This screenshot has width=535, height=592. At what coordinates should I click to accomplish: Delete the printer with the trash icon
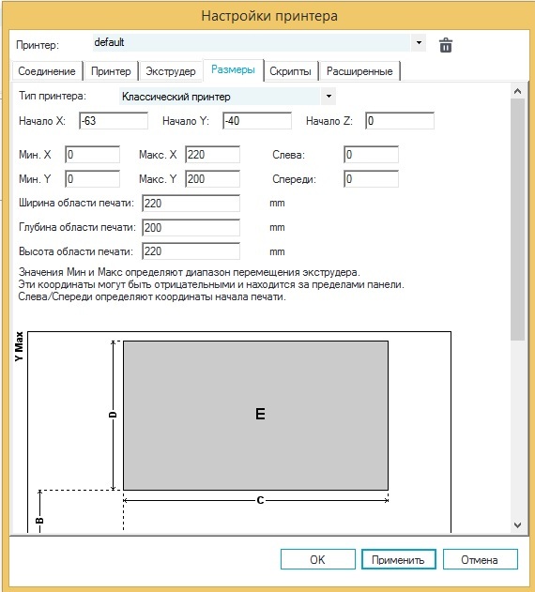(x=446, y=45)
